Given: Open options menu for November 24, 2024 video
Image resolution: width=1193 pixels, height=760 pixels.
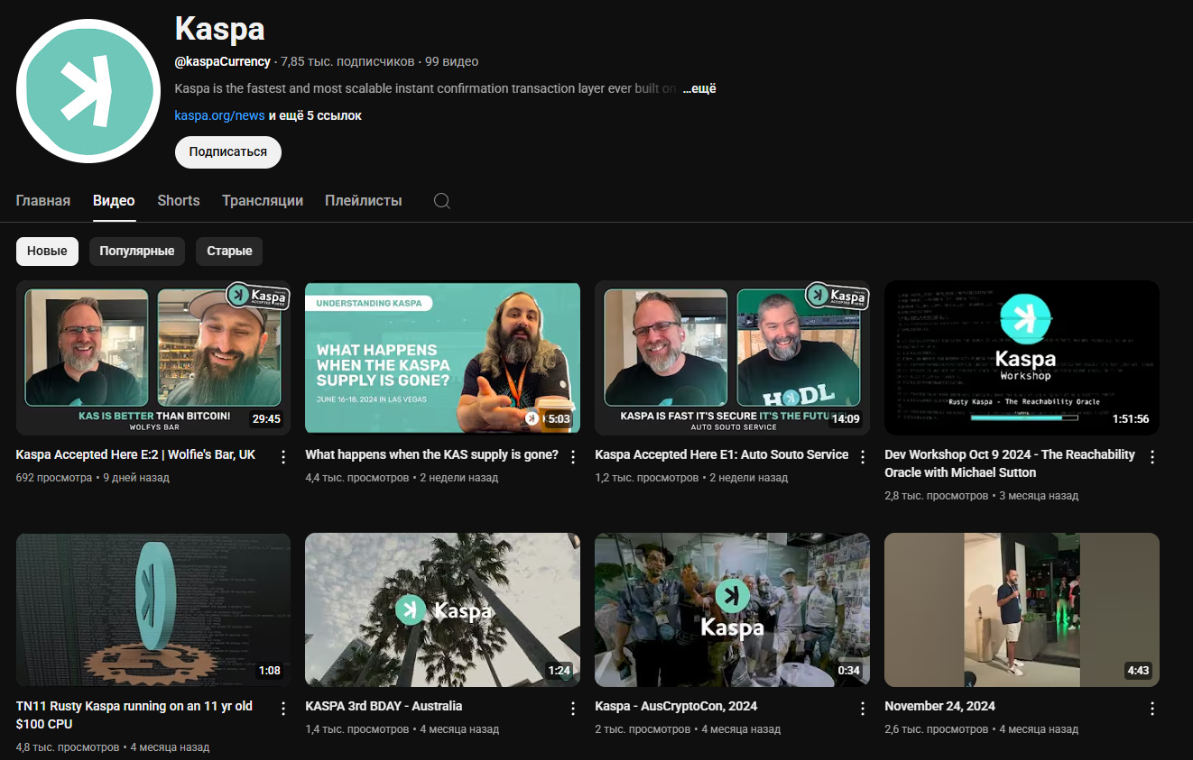Looking at the screenshot, I should [1152, 709].
